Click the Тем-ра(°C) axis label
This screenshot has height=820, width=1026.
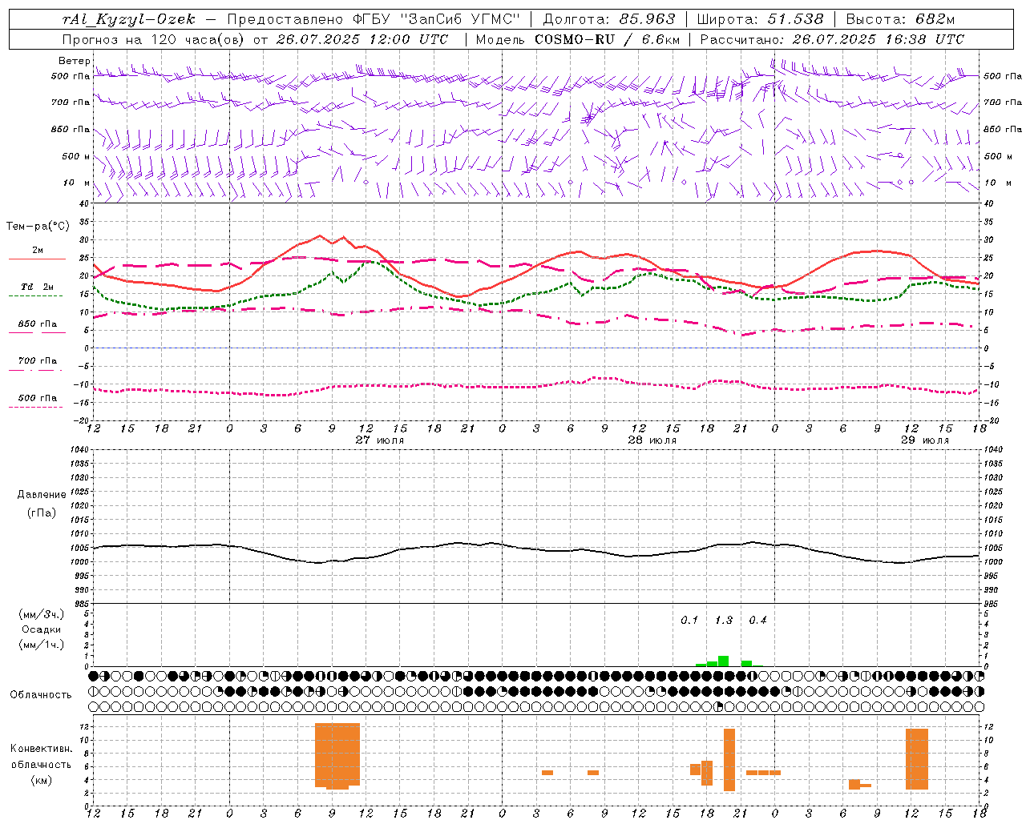tap(38, 226)
